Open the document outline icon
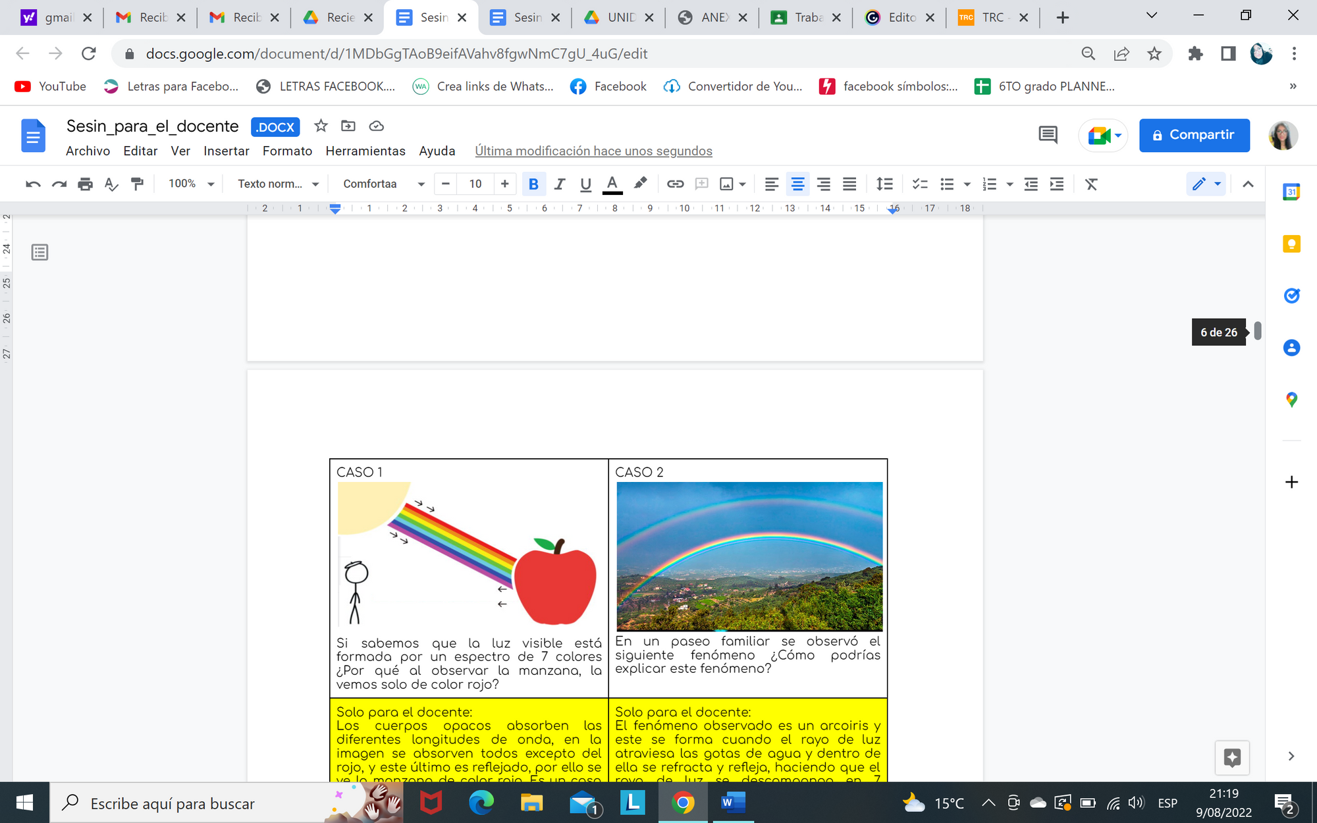This screenshot has width=1317, height=823. (40, 252)
